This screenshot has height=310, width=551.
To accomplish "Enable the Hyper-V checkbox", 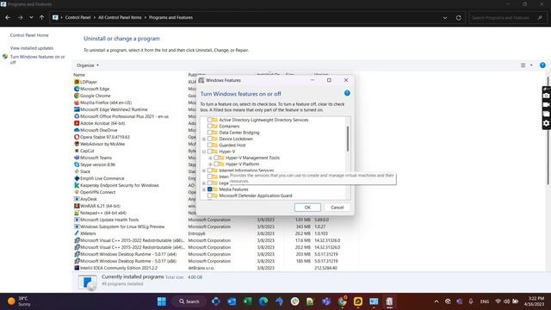I will tap(210, 152).
